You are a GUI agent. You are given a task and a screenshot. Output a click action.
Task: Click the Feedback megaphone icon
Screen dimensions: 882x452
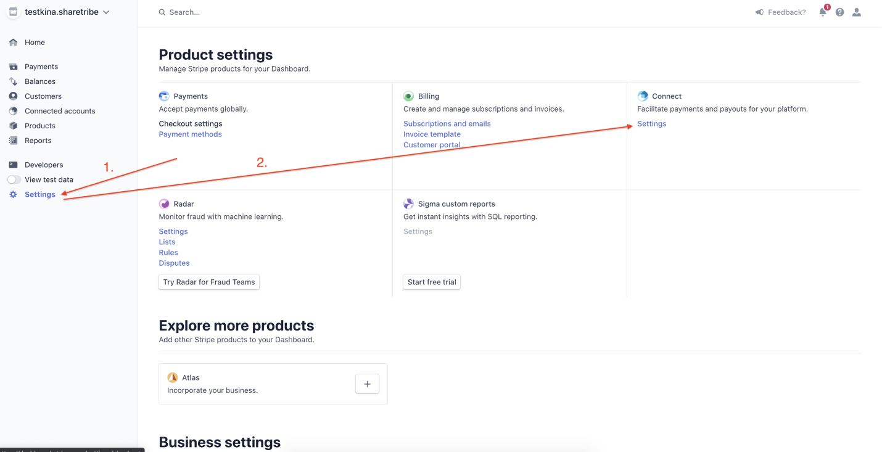pyautogui.click(x=758, y=12)
